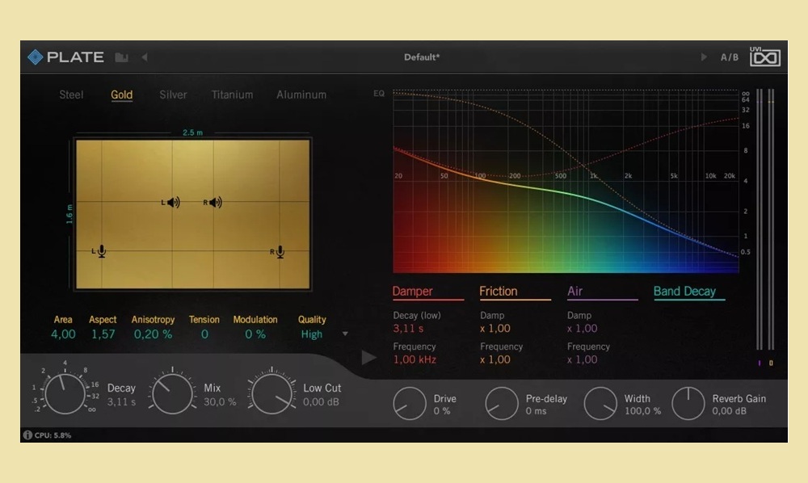Toggle A/B comparison
Viewport: 808px width, 483px height.
tap(730, 57)
